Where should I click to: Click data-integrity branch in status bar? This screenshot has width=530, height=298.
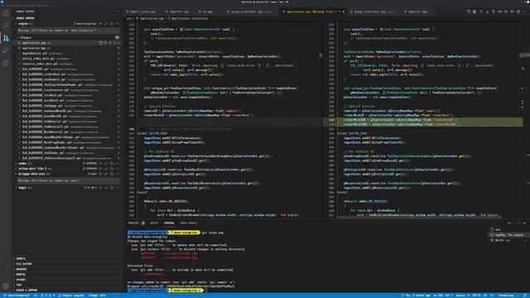pos(17,296)
